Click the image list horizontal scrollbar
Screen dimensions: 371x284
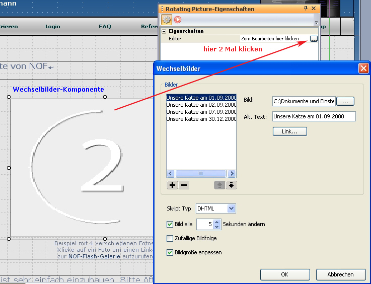pyautogui.click(x=201, y=173)
